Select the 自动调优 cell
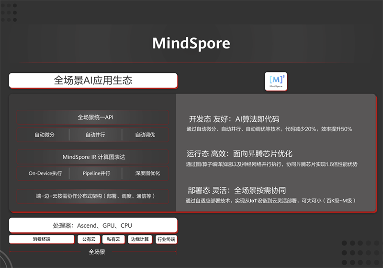This screenshot has height=268, width=383. [146, 135]
